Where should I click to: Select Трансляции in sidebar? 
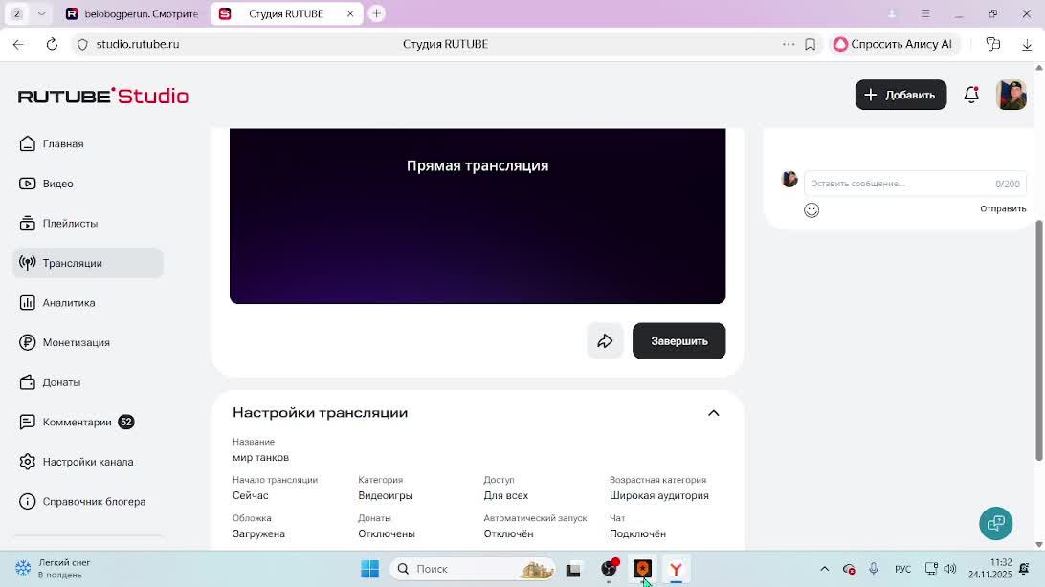[87, 263]
